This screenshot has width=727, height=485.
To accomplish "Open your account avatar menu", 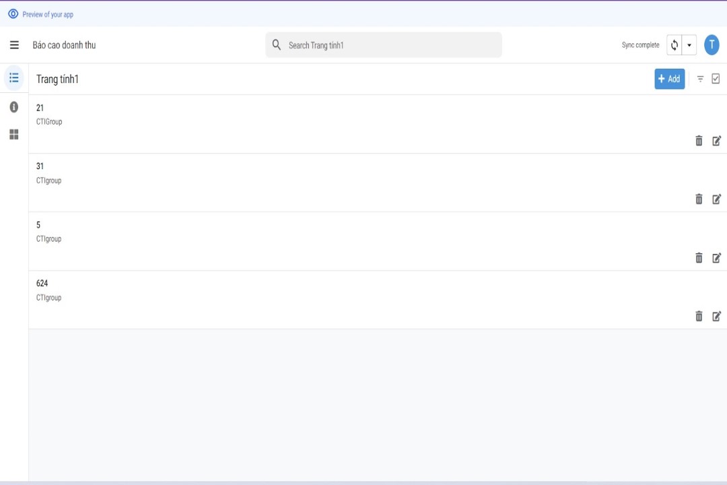I will pos(712,44).
